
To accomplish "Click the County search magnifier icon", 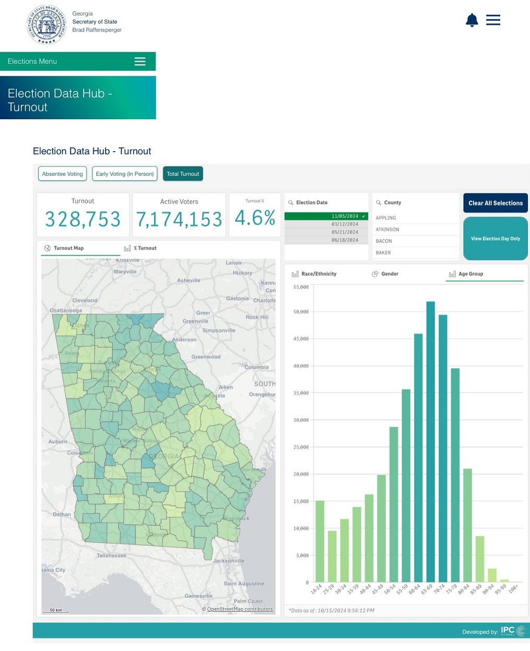I will [378, 203].
